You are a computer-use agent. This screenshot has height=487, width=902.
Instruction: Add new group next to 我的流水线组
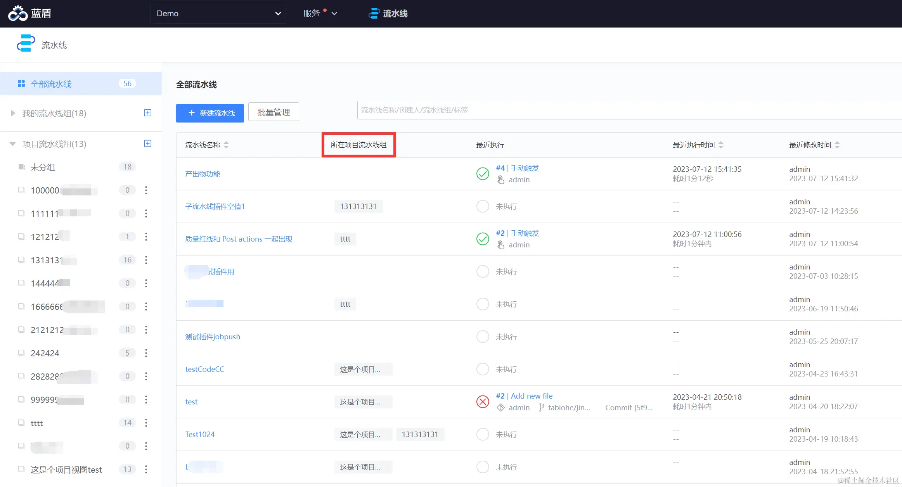pyautogui.click(x=148, y=113)
